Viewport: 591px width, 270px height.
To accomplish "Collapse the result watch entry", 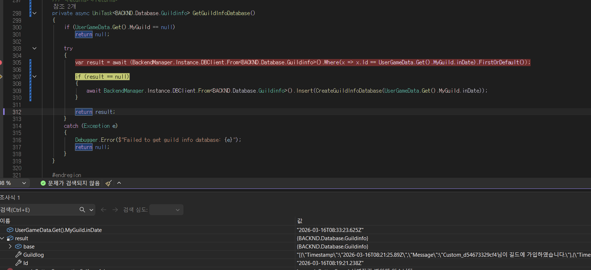I will click(x=2, y=238).
